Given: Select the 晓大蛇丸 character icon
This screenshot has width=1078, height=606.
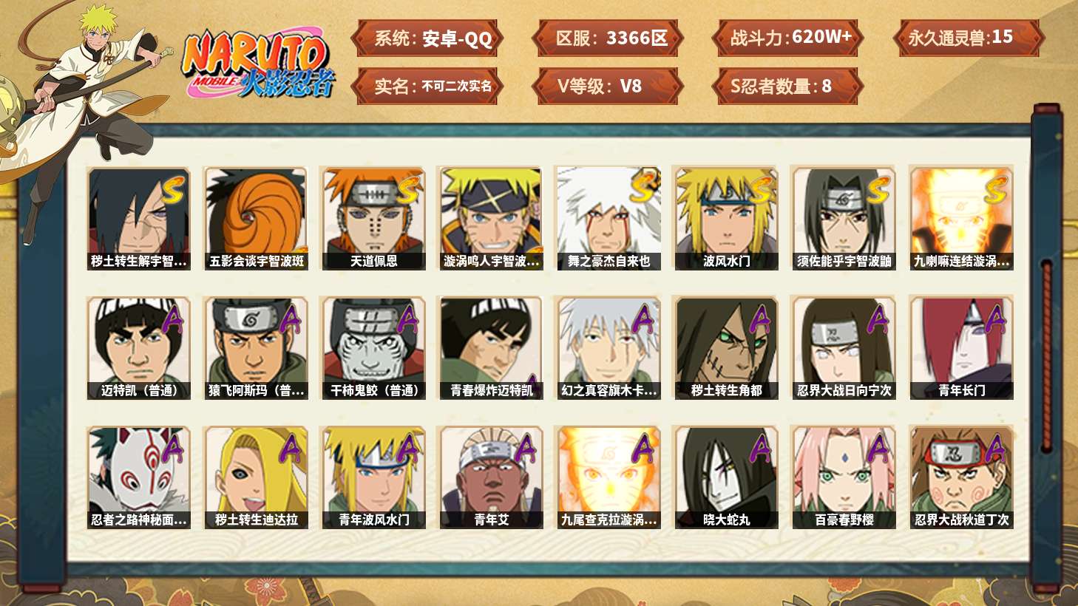Looking at the screenshot, I should 726,477.
